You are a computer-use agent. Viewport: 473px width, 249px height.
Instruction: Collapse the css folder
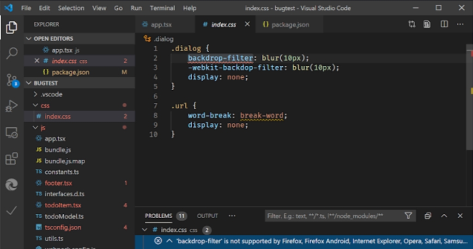(35, 105)
